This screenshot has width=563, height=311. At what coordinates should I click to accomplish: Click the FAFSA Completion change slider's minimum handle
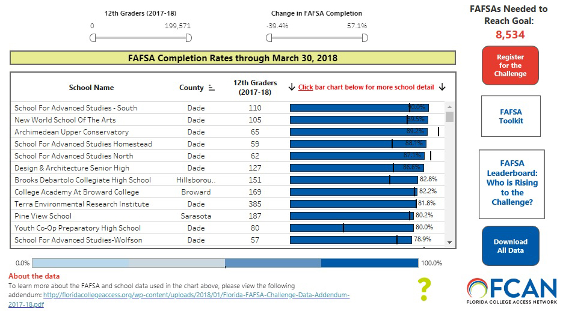tap(269, 38)
